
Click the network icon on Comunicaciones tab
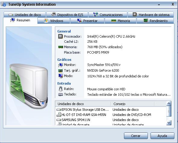95,14
